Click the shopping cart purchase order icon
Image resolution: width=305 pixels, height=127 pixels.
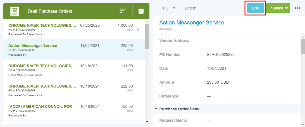click(x=14, y=11)
